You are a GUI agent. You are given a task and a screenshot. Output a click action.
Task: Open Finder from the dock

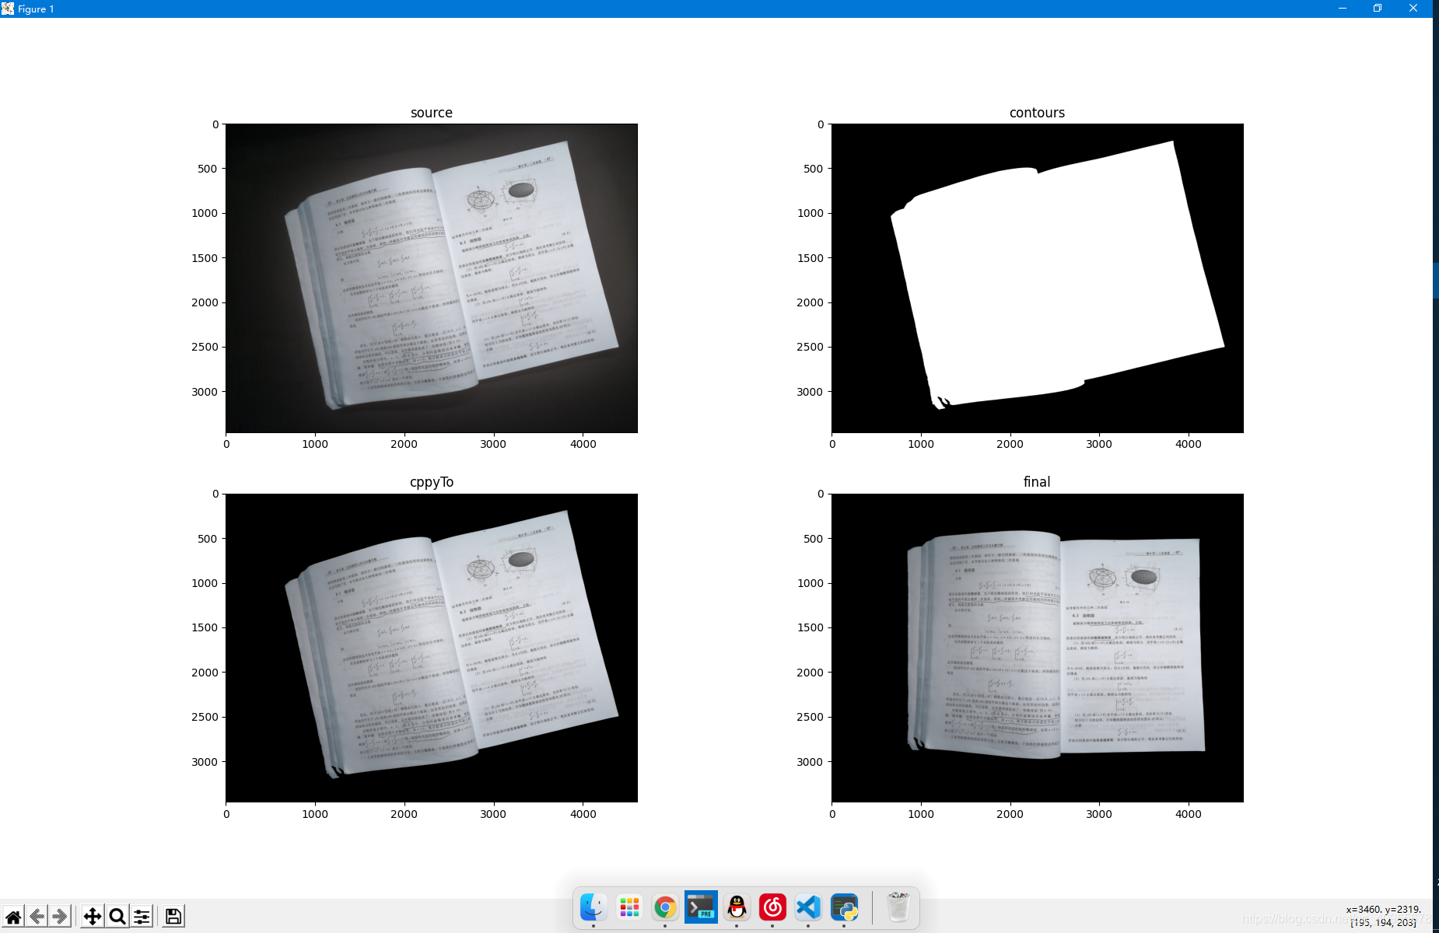(593, 907)
